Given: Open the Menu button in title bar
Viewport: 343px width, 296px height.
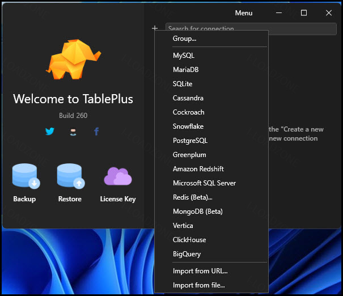Looking at the screenshot, I should (244, 13).
